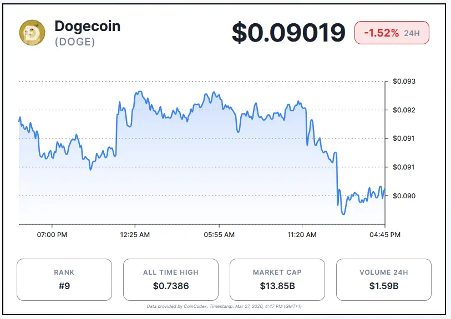Click the $0.09019 current price
Image resolution: width=451 pixels, height=319 pixels.
tap(288, 33)
